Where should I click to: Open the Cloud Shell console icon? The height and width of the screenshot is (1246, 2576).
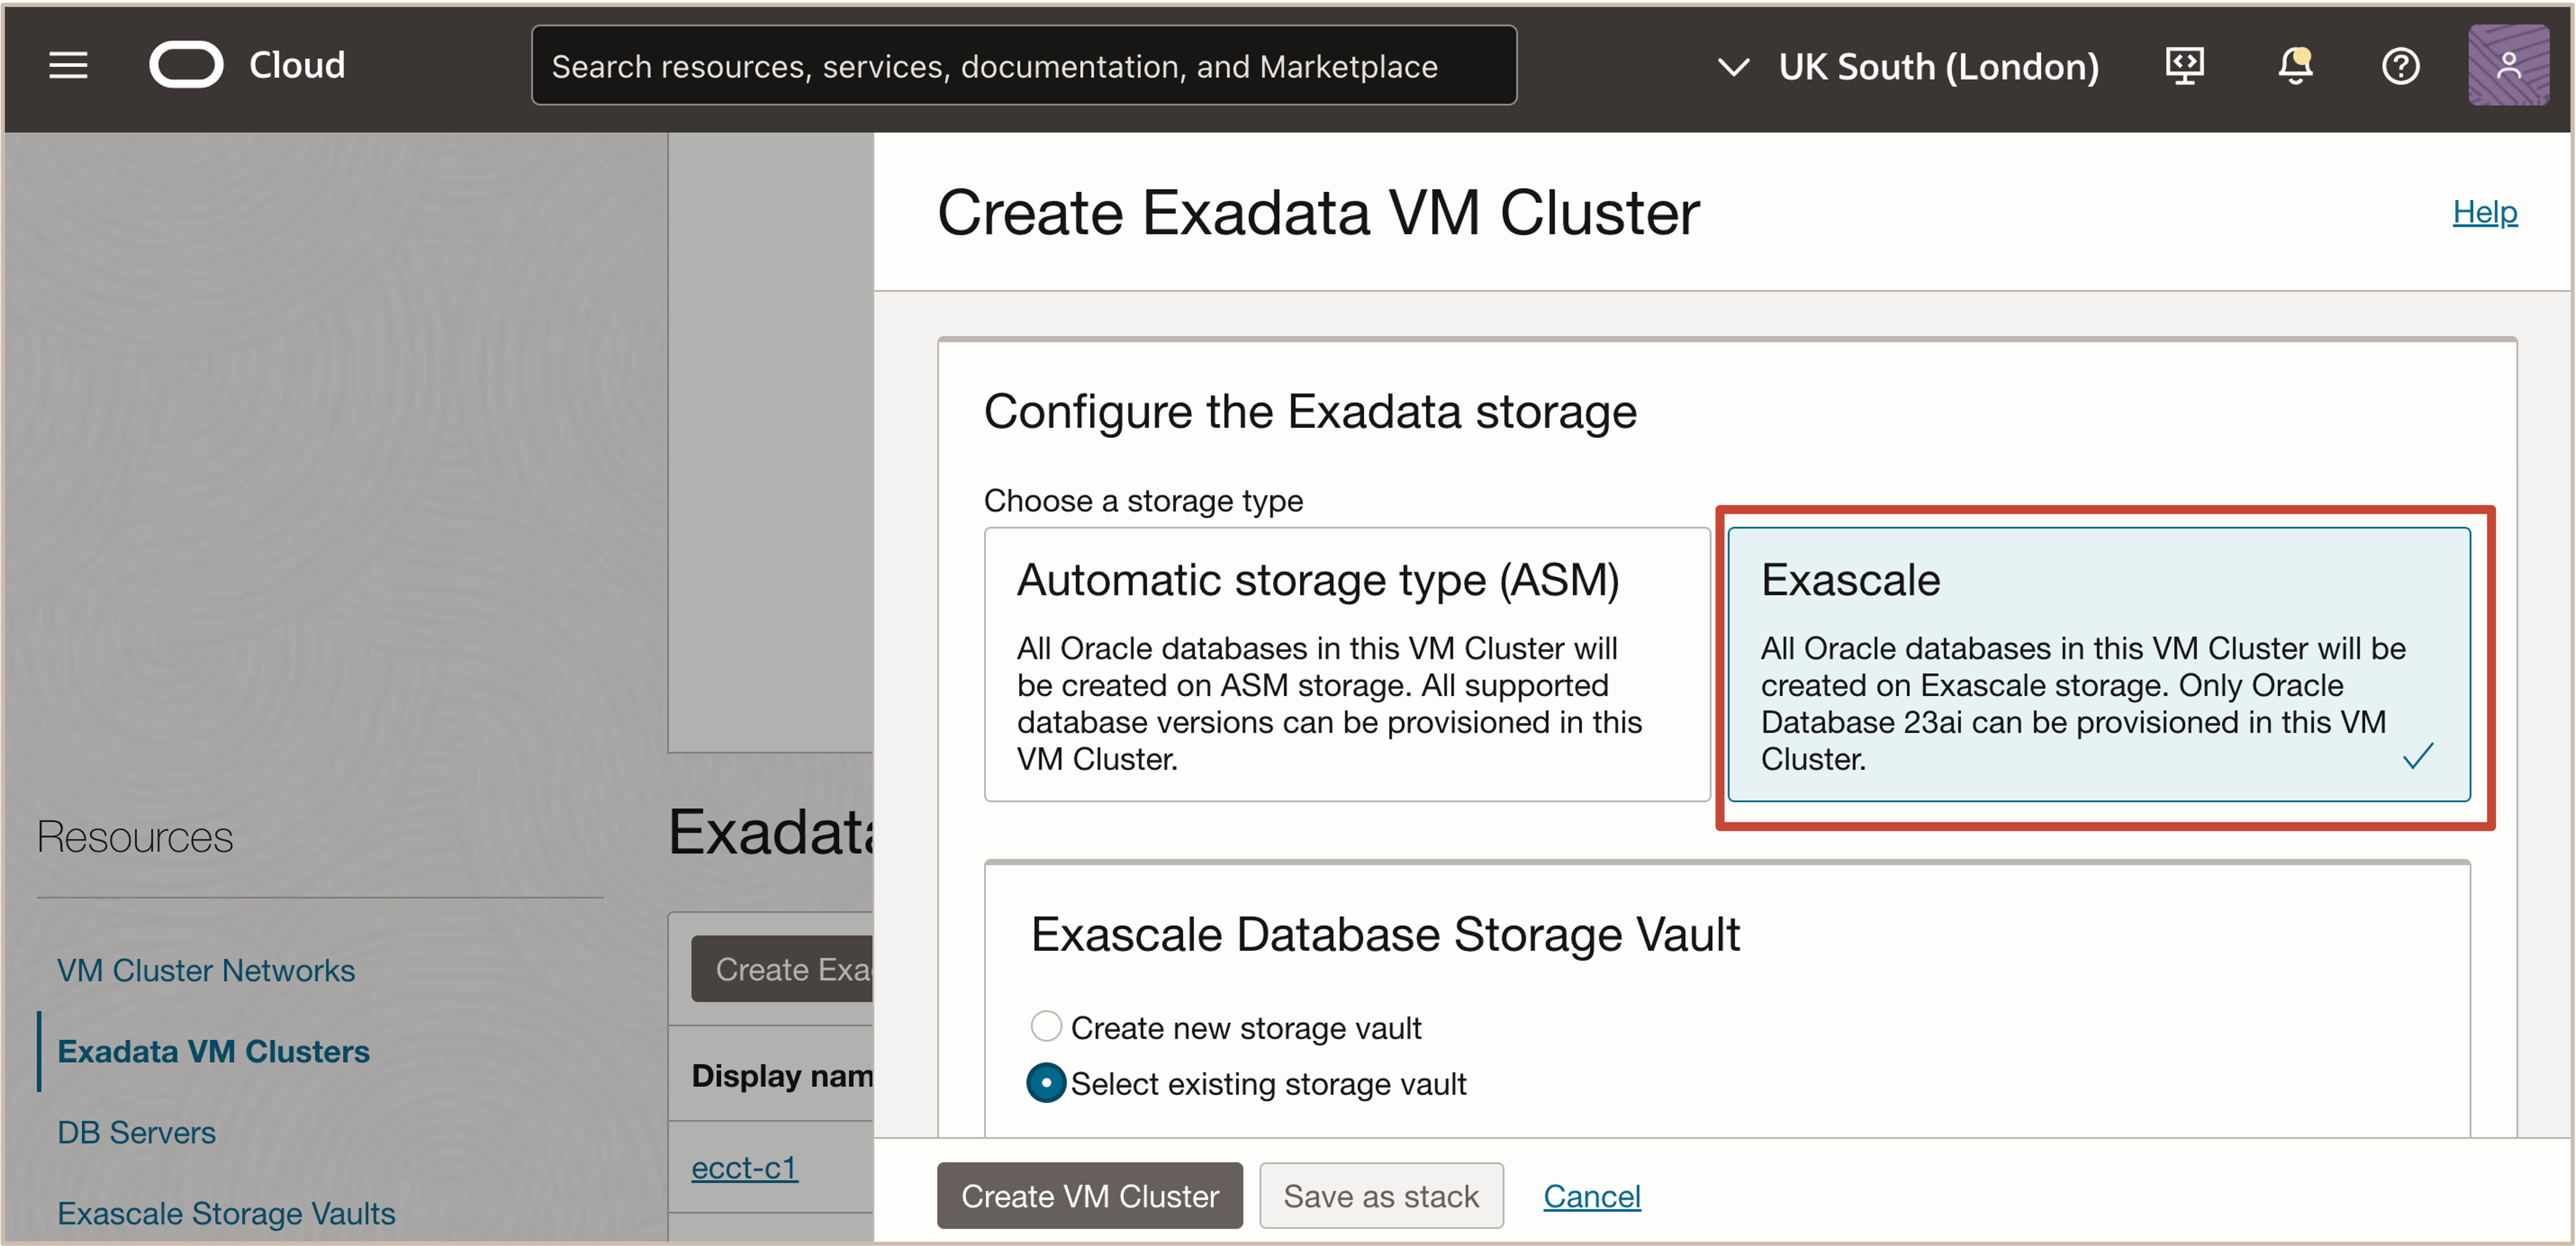pyautogui.click(x=2184, y=65)
